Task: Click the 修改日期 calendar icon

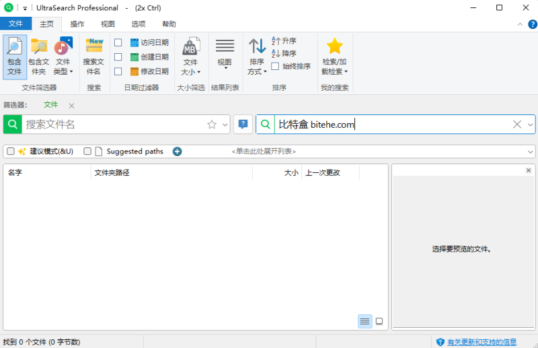Action: [x=134, y=71]
